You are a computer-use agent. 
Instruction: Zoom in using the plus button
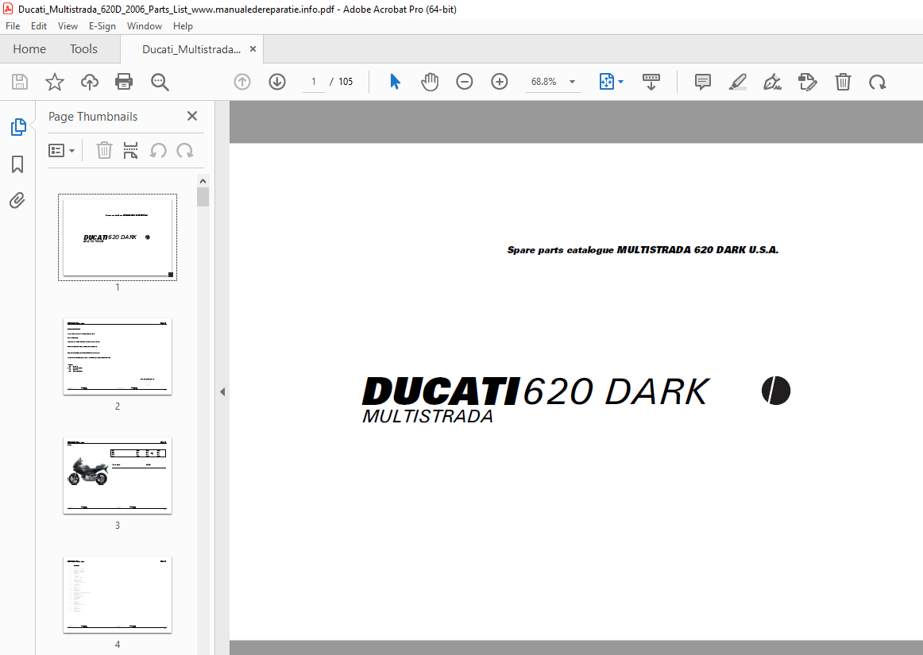click(499, 81)
